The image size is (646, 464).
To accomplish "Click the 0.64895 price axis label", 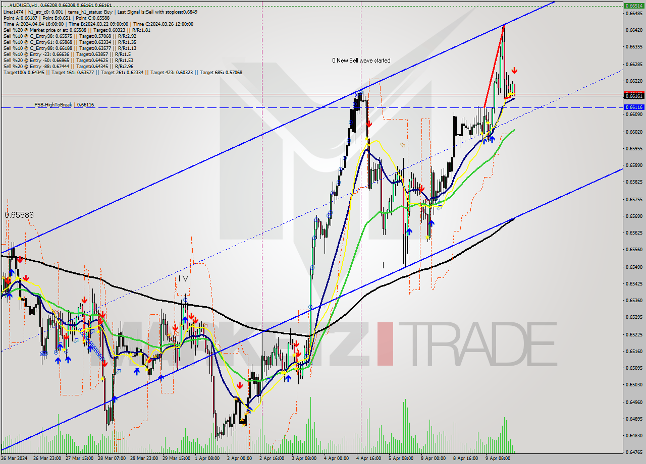I will click(x=634, y=419).
